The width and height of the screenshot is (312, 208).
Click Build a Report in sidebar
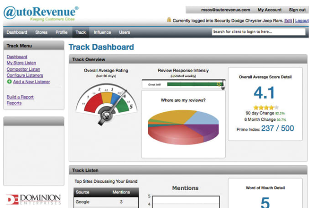click(x=20, y=97)
